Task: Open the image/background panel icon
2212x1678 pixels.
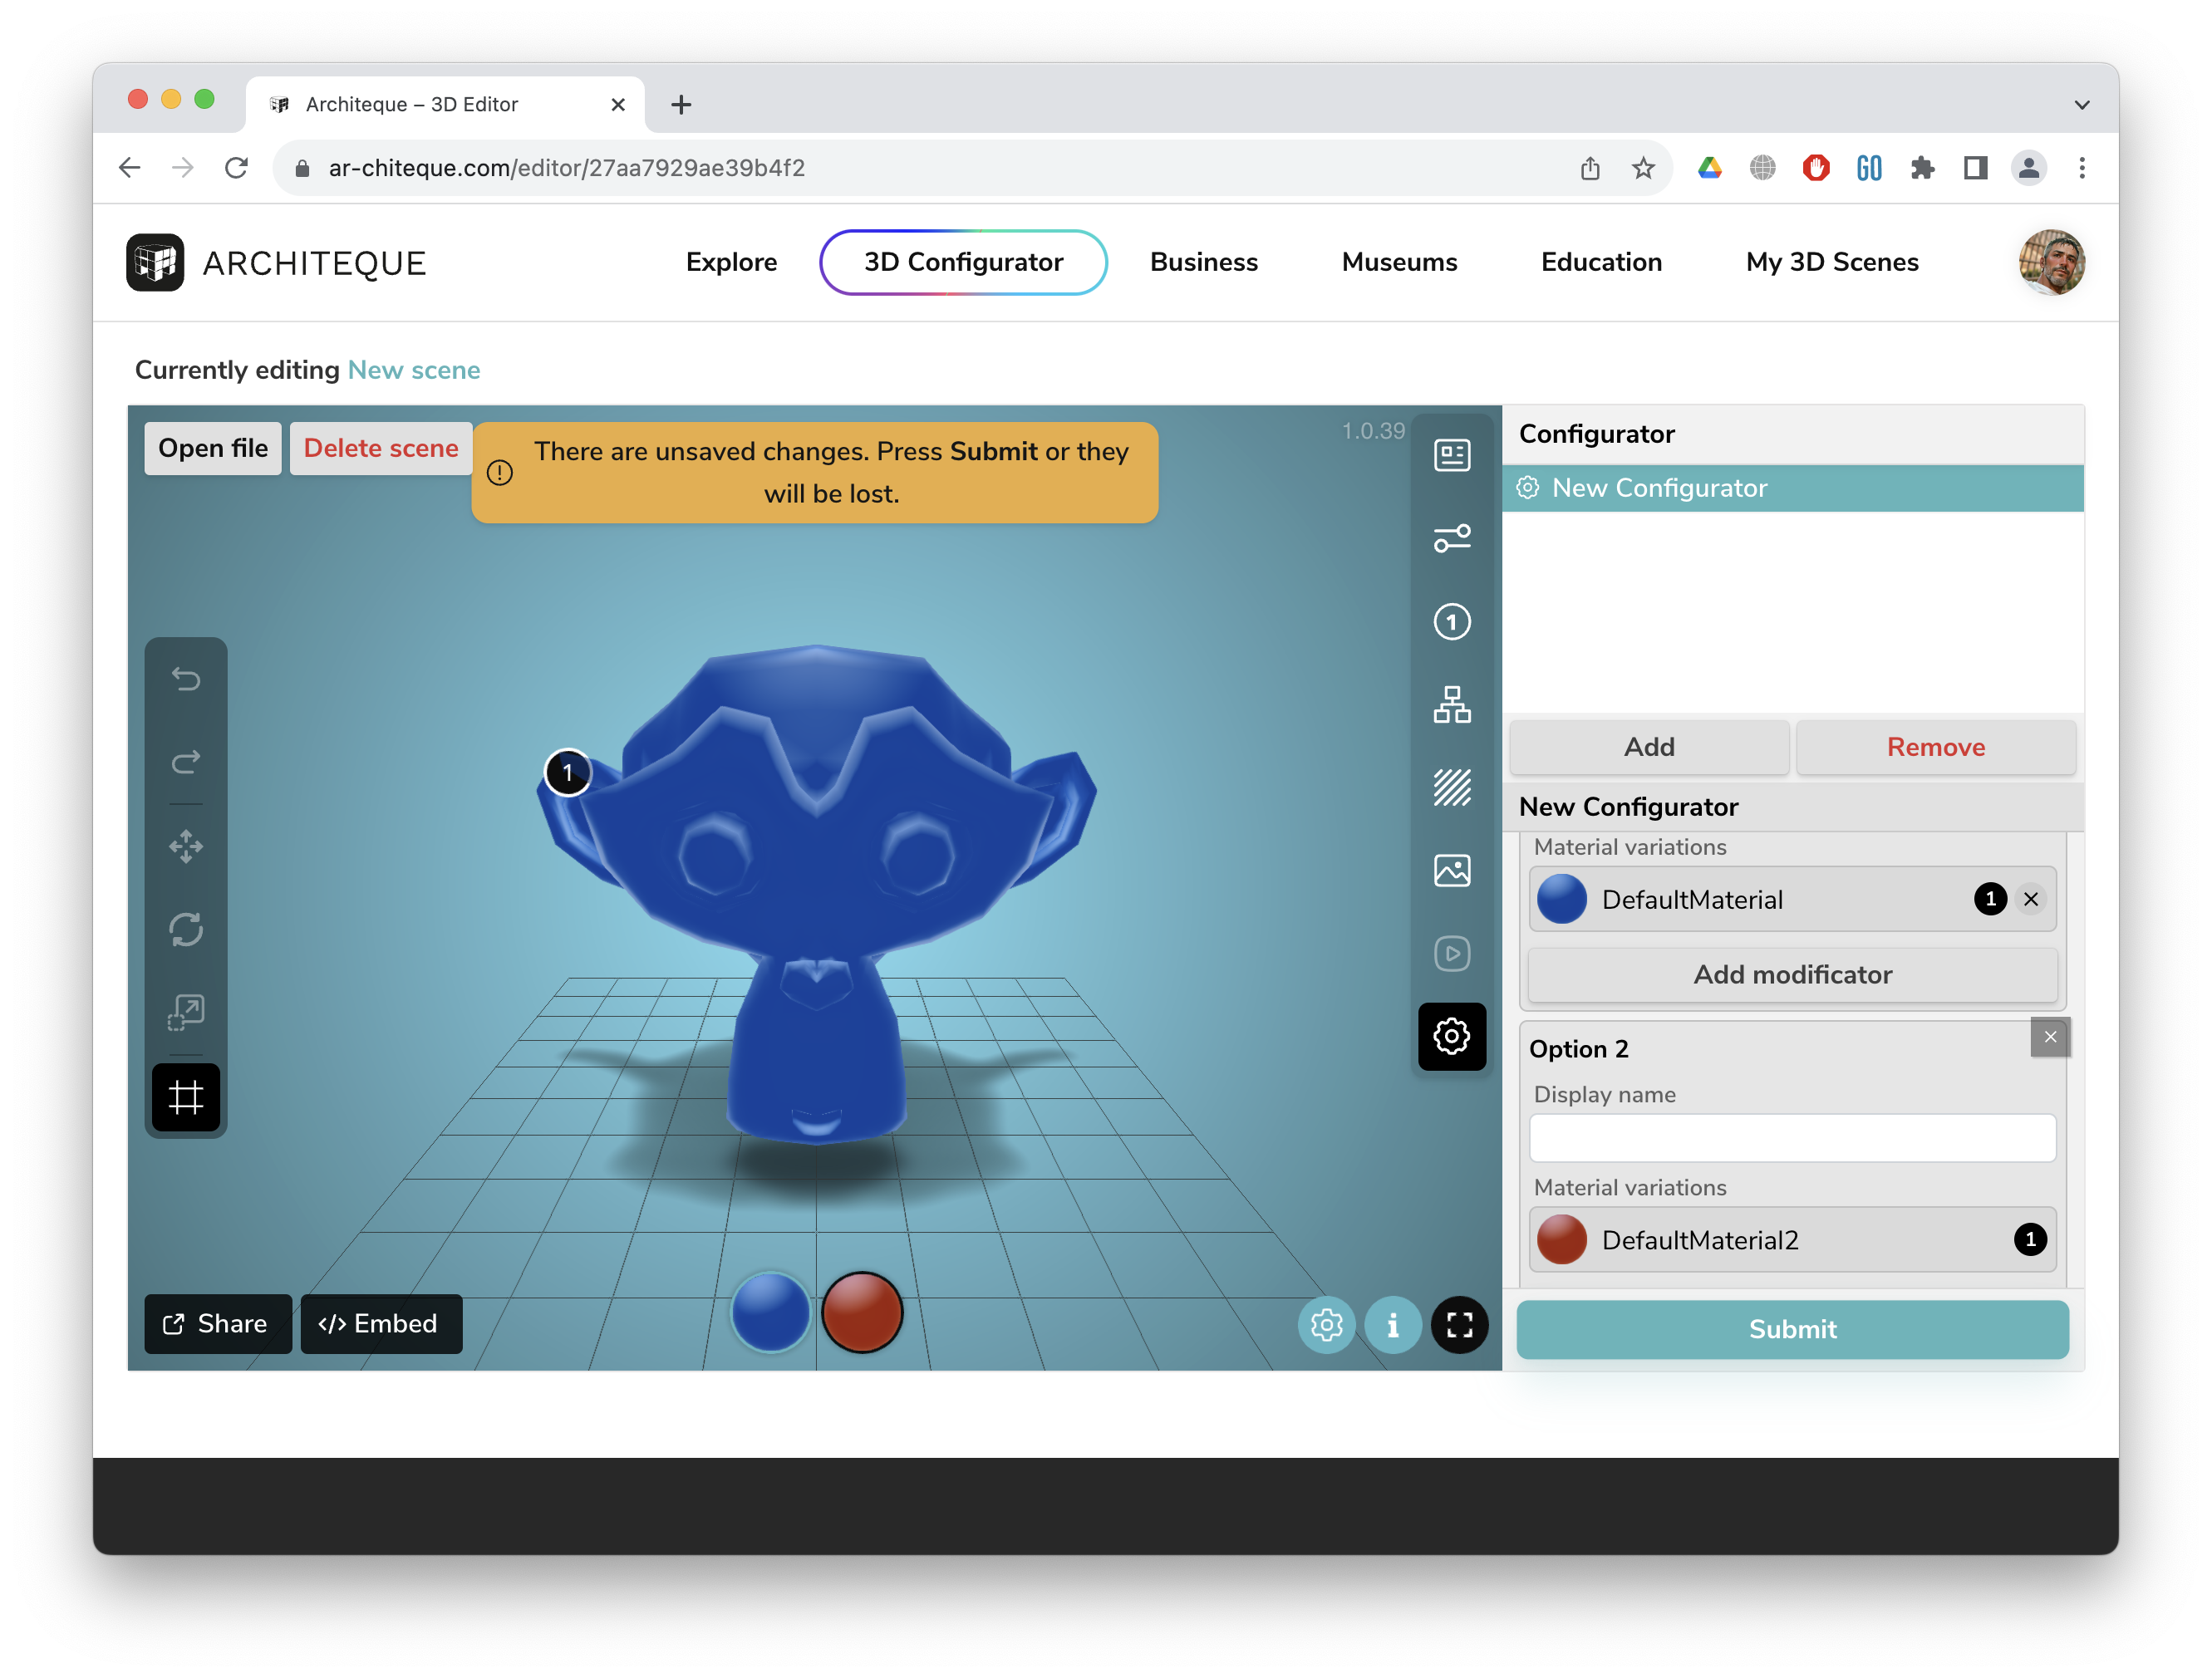Action: point(1451,871)
